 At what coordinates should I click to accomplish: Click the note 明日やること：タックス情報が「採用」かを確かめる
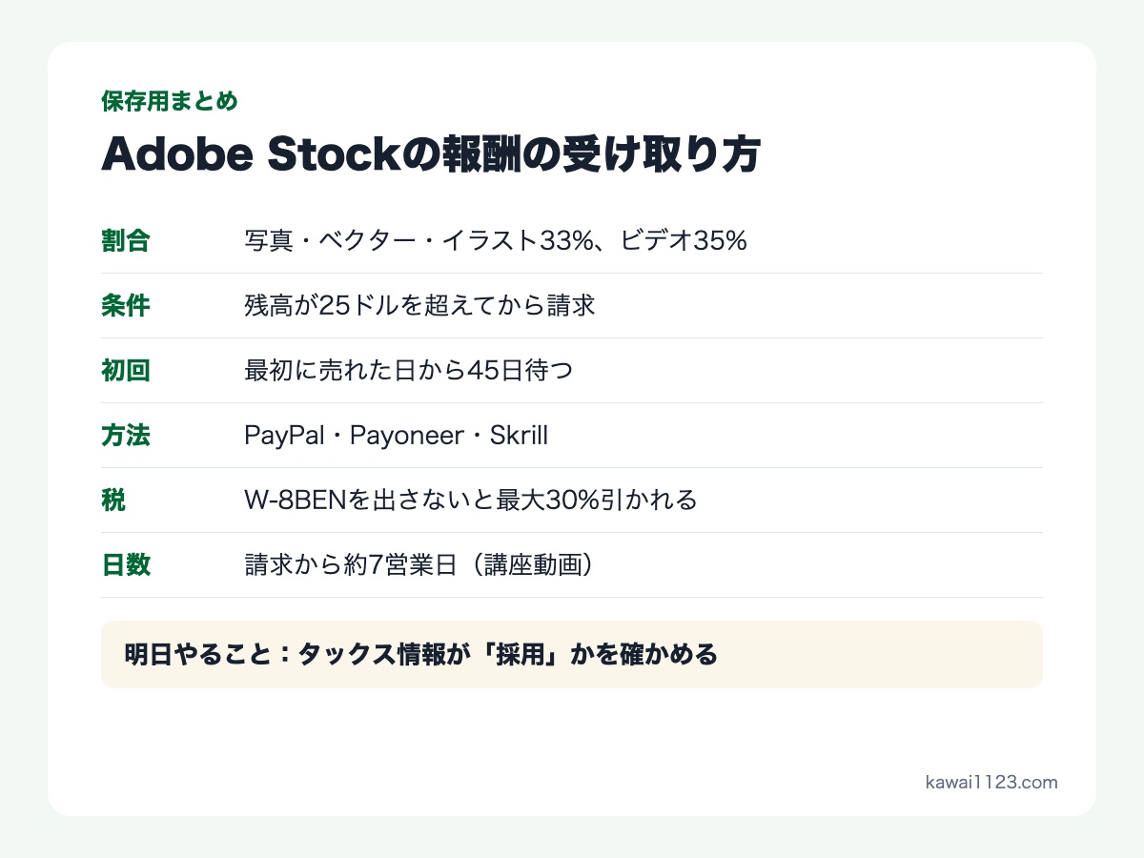click(572, 655)
